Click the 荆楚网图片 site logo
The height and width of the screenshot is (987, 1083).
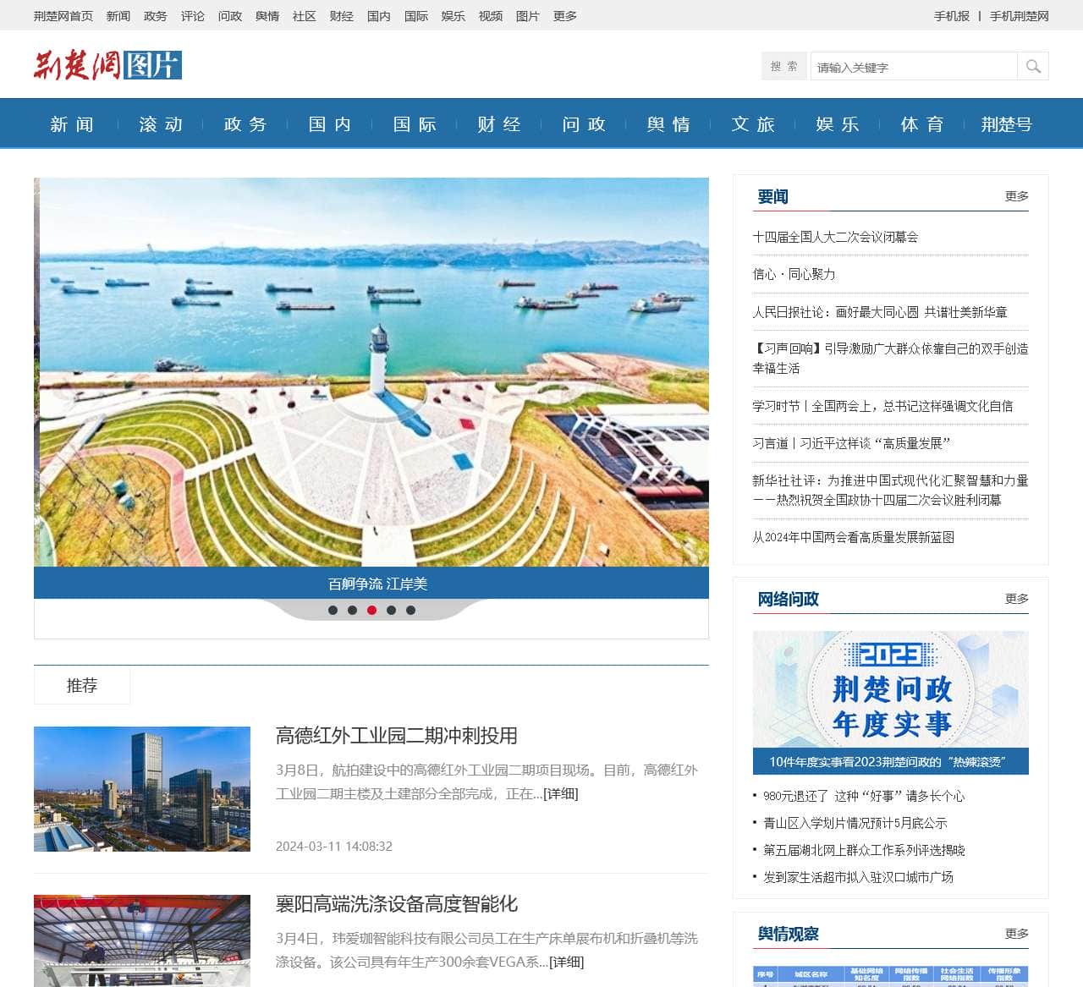click(107, 65)
